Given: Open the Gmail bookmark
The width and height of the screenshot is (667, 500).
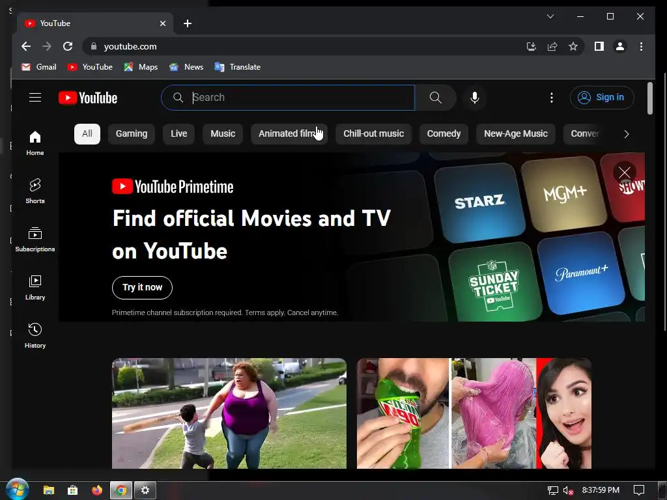Looking at the screenshot, I should pyautogui.click(x=38, y=67).
